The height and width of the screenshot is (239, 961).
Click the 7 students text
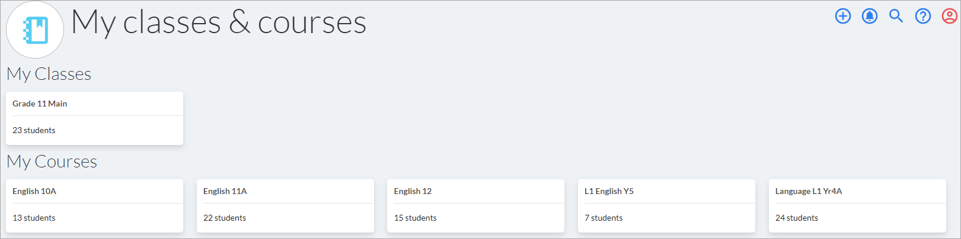point(604,218)
